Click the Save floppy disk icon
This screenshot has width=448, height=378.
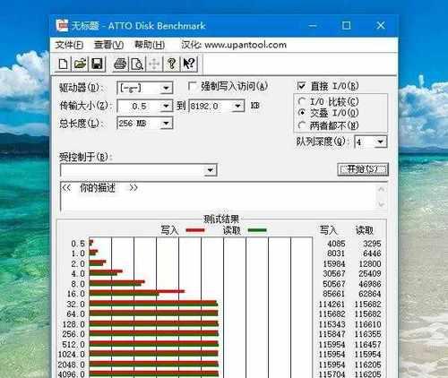(x=97, y=64)
